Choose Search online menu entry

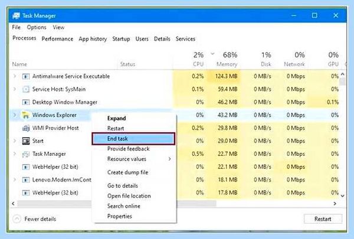[124, 206]
